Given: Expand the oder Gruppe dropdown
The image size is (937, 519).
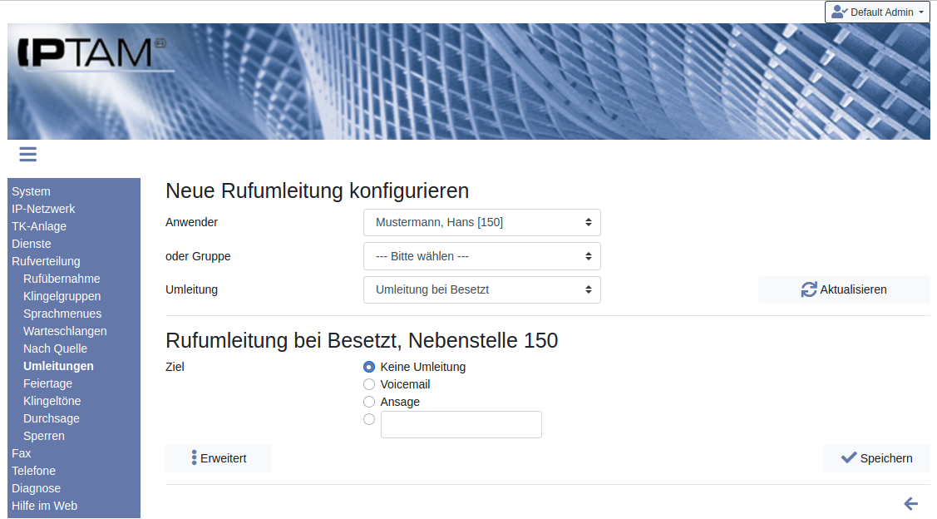Looking at the screenshot, I should (x=481, y=256).
